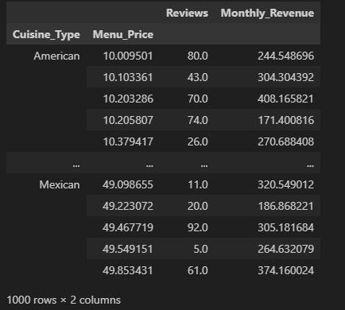Select Reviews cell showing 92.0
345x310 pixels.
(198, 227)
